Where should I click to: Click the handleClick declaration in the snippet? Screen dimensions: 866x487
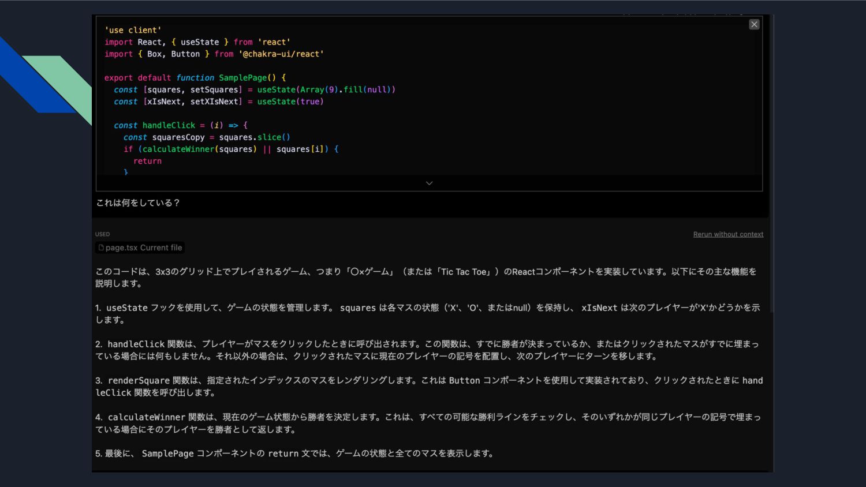click(x=169, y=125)
